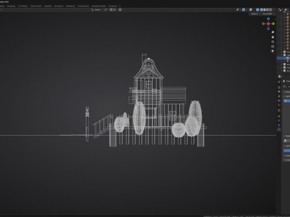Switch to the Sculpting workspace tab
The height and width of the screenshot is (217, 290).
click(x=11, y=6)
